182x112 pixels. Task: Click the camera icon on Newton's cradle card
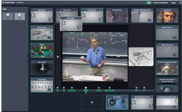point(49,38)
